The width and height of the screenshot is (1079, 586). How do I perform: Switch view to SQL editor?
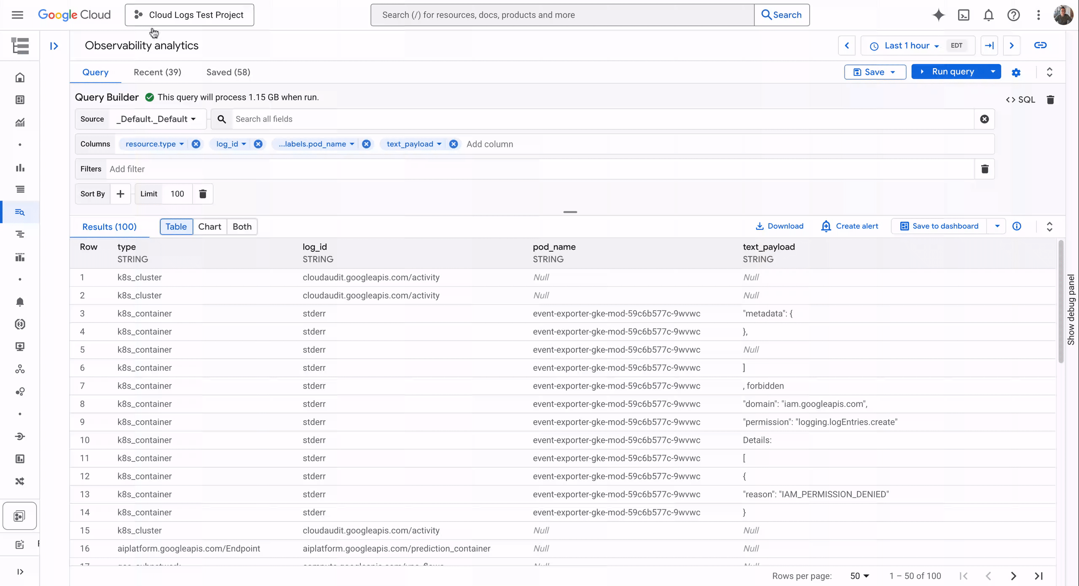[1020, 100]
